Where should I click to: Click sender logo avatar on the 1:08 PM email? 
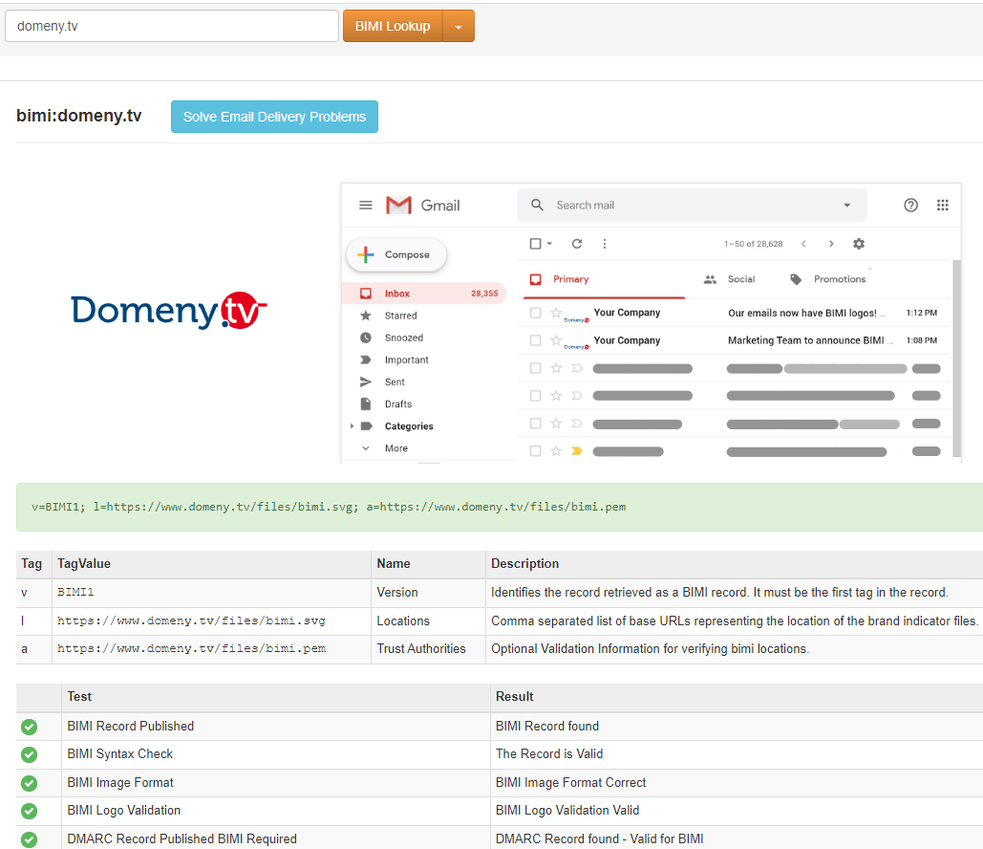[577, 346]
